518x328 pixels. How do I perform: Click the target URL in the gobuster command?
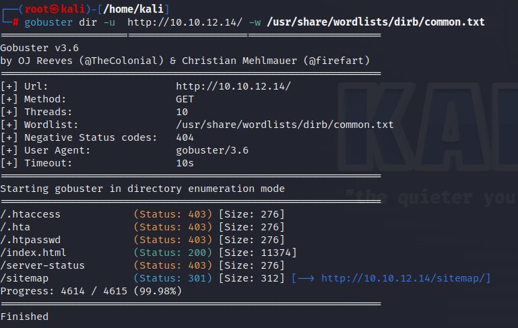(185, 22)
